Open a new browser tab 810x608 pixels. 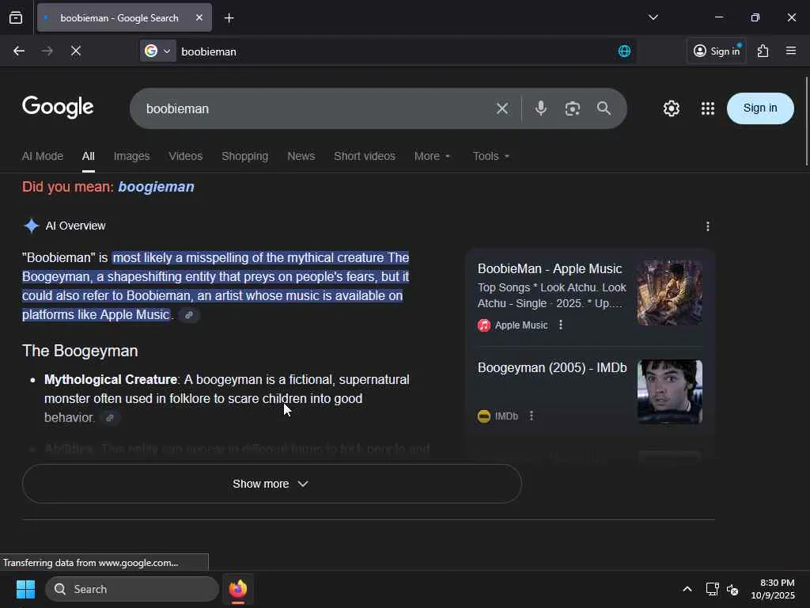(x=229, y=18)
